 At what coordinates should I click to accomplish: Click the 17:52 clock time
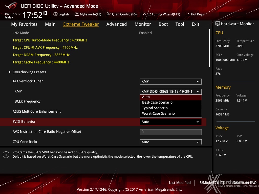click(32, 15)
